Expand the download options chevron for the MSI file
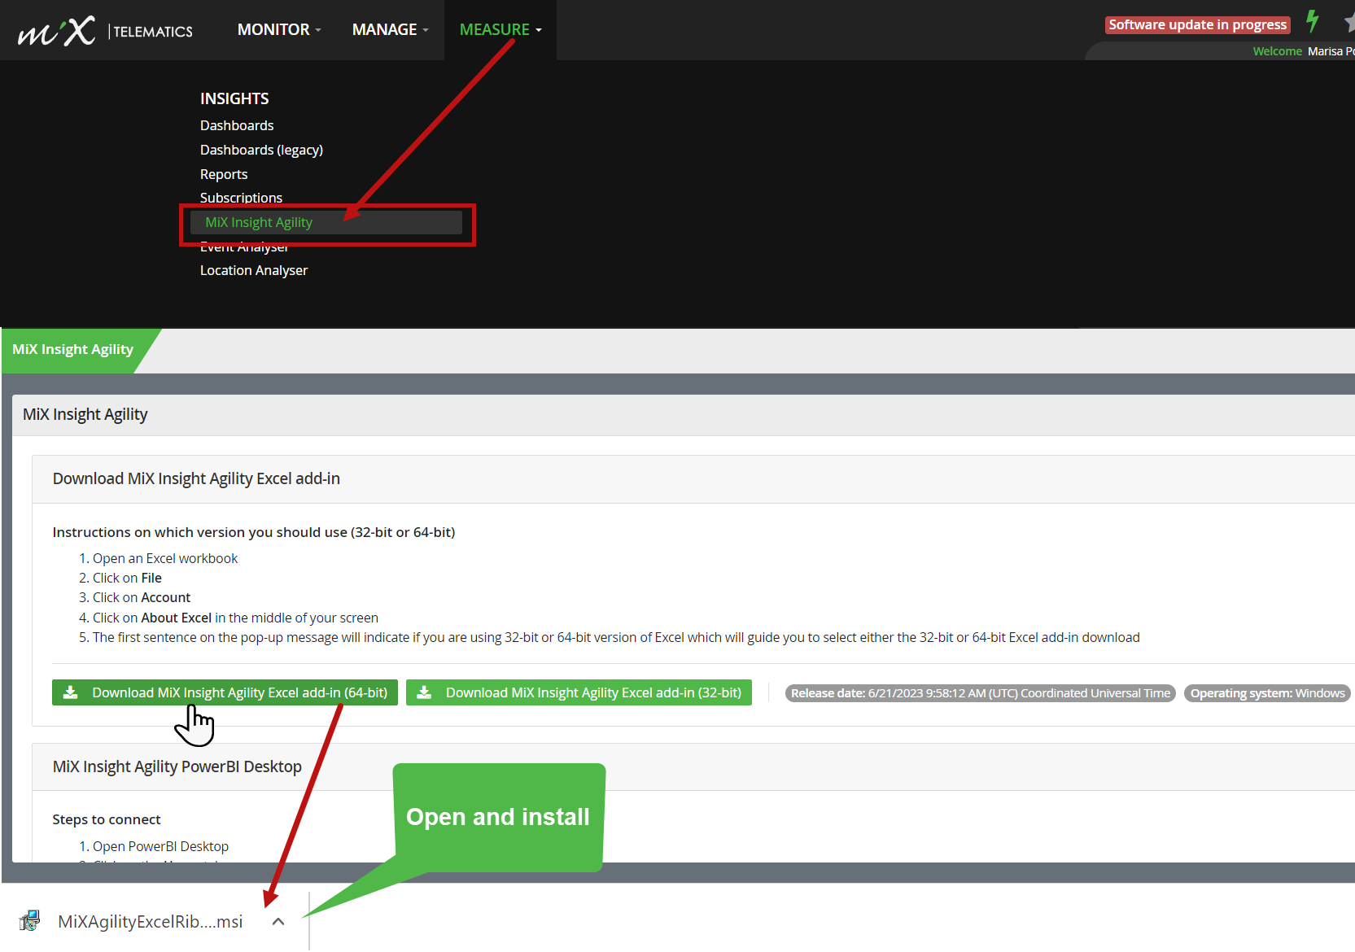The width and height of the screenshot is (1355, 952). coord(278,922)
